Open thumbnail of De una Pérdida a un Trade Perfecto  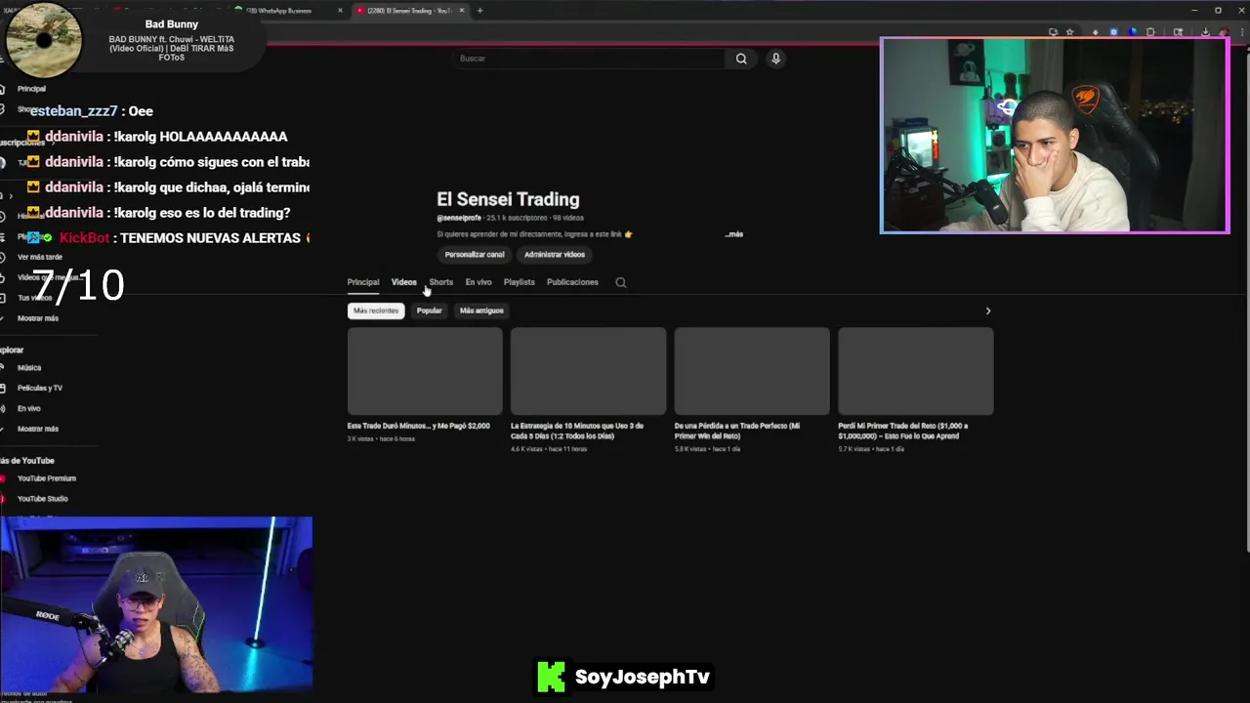(752, 371)
